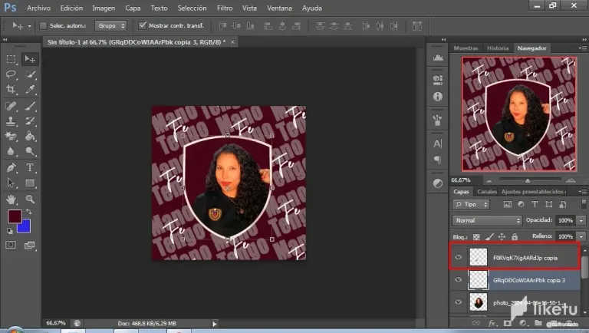Screen dimensions: 589x333
Task: Open the Capa menu
Action: pos(133,8)
